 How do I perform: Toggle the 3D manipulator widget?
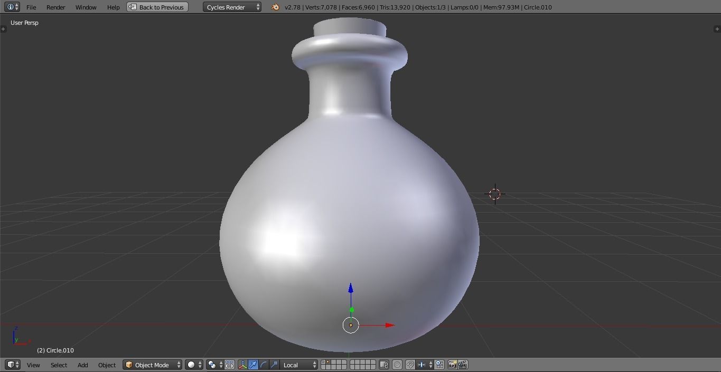pos(243,365)
